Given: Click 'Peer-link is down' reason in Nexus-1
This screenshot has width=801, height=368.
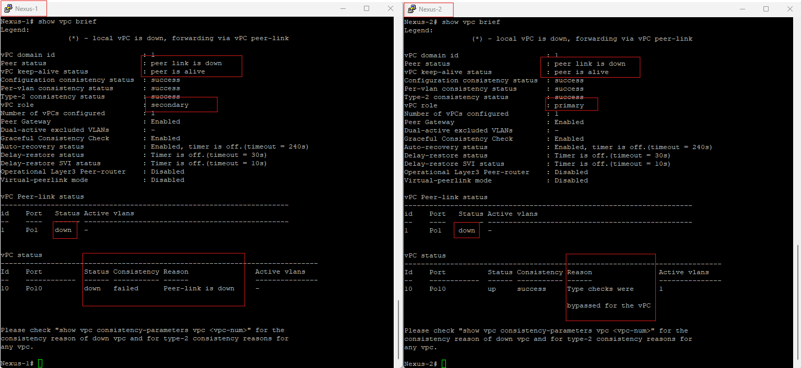Looking at the screenshot, I should click(199, 288).
